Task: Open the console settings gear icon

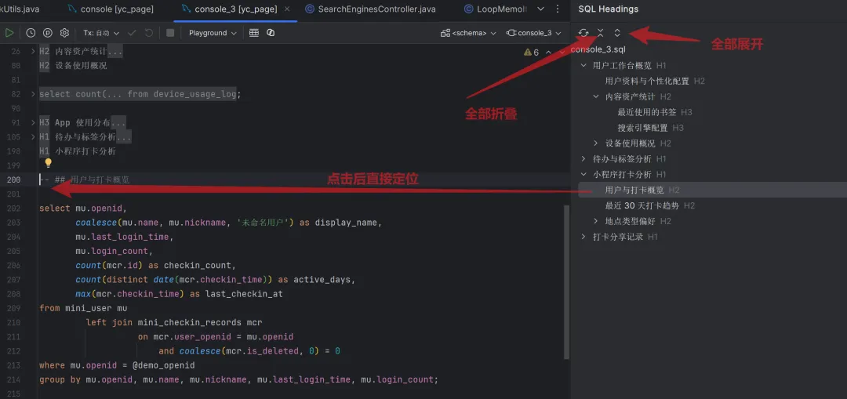Action: 64,33
